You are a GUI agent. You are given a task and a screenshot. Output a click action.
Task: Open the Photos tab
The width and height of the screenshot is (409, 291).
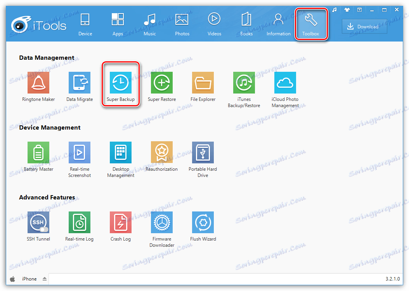182,25
